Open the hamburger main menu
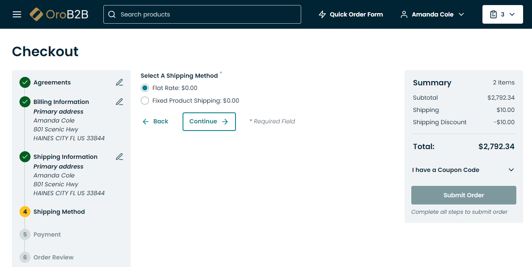This screenshot has height=267, width=532. click(17, 14)
